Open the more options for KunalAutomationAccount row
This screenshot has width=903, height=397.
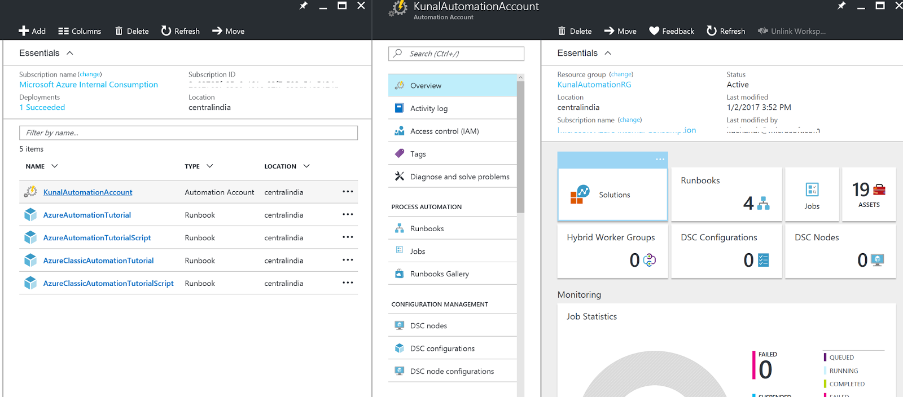point(348,192)
